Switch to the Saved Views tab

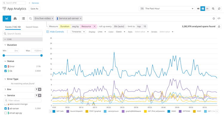click(x=32, y=27)
